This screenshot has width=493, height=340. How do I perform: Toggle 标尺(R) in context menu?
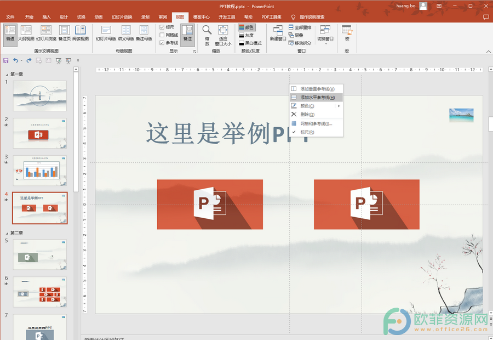316,132
